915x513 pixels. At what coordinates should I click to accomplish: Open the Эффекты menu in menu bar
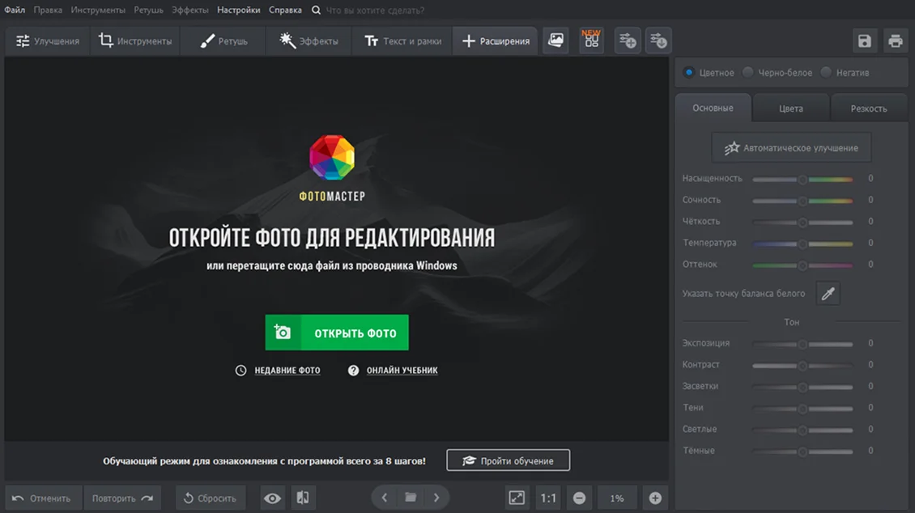tap(189, 10)
